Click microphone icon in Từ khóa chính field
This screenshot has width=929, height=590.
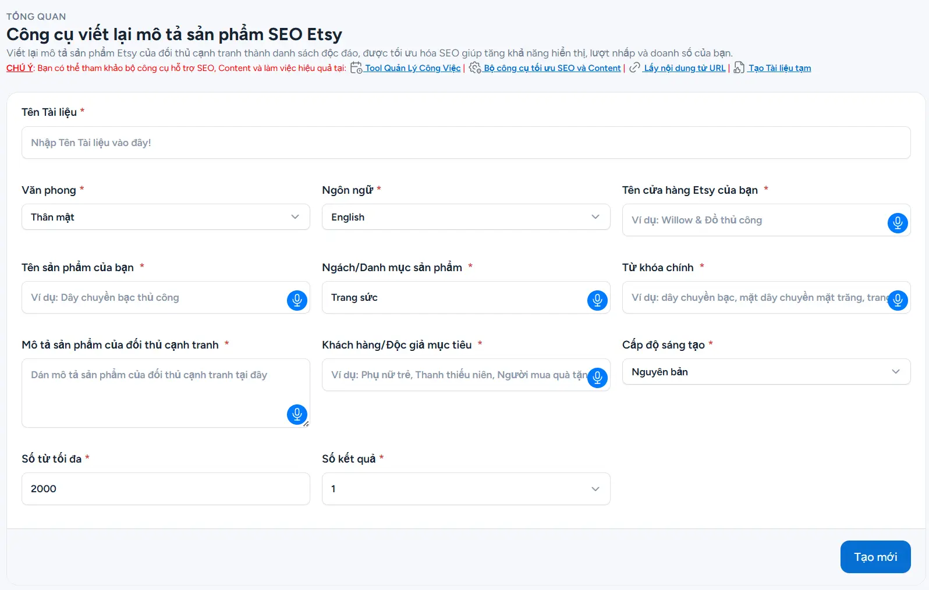coord(898,300)
